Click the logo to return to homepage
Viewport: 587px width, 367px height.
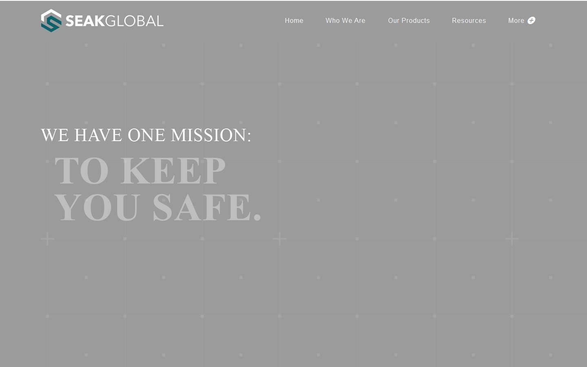click(102, 20)
